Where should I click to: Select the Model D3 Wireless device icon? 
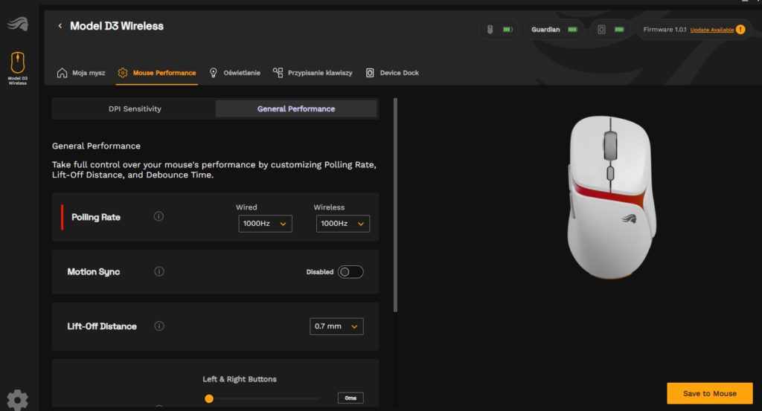pyautogui.click(x=17, y=62)
